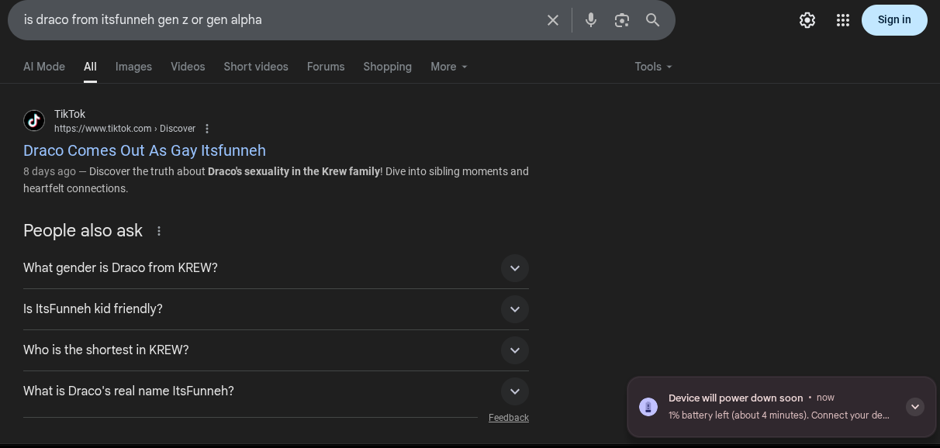Click the tiktok.com Discover URL breadcrumb

coord(125,129)
